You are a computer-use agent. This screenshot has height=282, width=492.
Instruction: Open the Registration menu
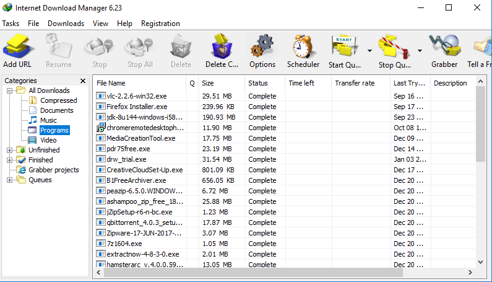pos(160,24)
